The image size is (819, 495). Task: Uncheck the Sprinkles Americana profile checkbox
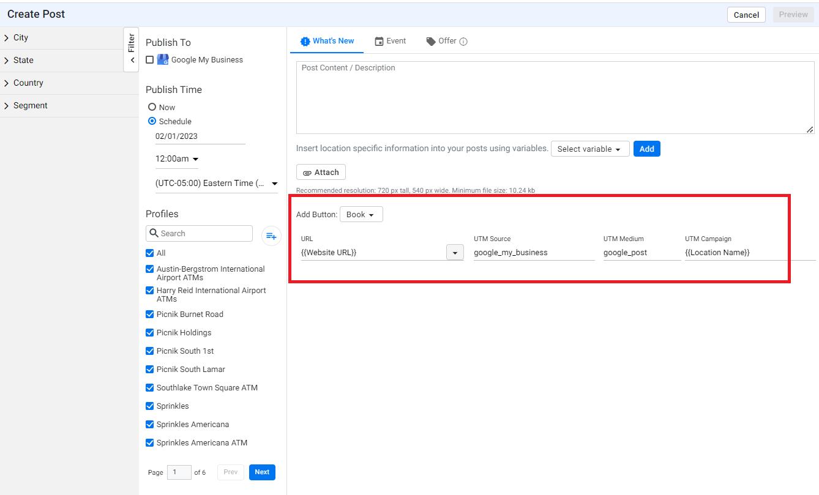tap(150, 424)
